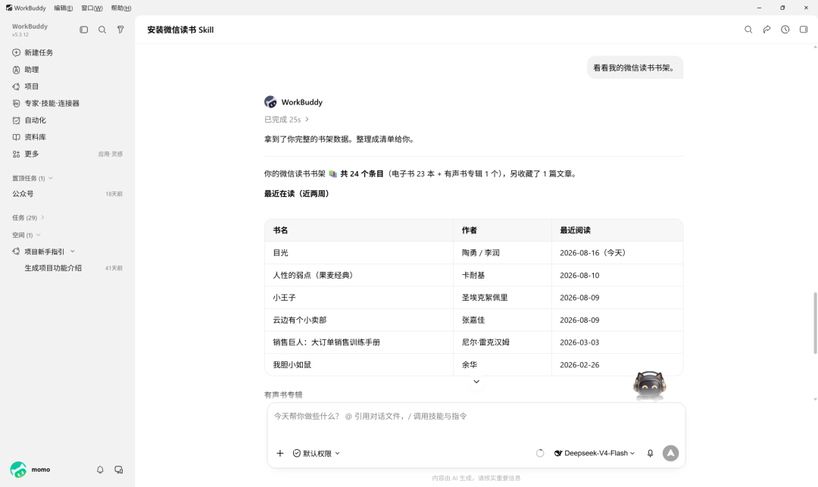Click the share icon in header
Viewport: 818px width, 487px height.
766,30
